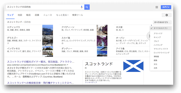Open the スカイ島 destination title

click(66, 38)
